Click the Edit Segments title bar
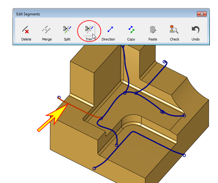The image size is (218, 183). click(94, 14)
